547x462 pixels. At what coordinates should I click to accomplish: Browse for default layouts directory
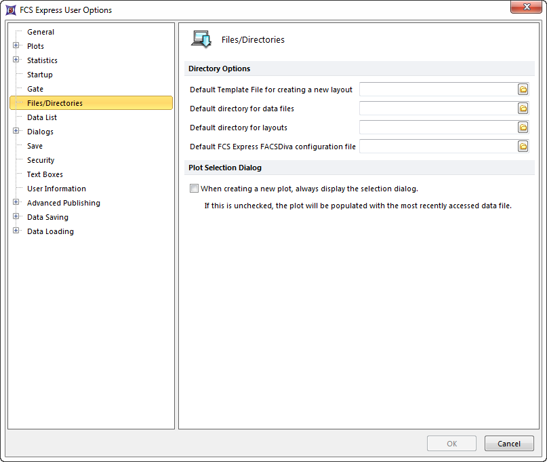pos(523,128)
